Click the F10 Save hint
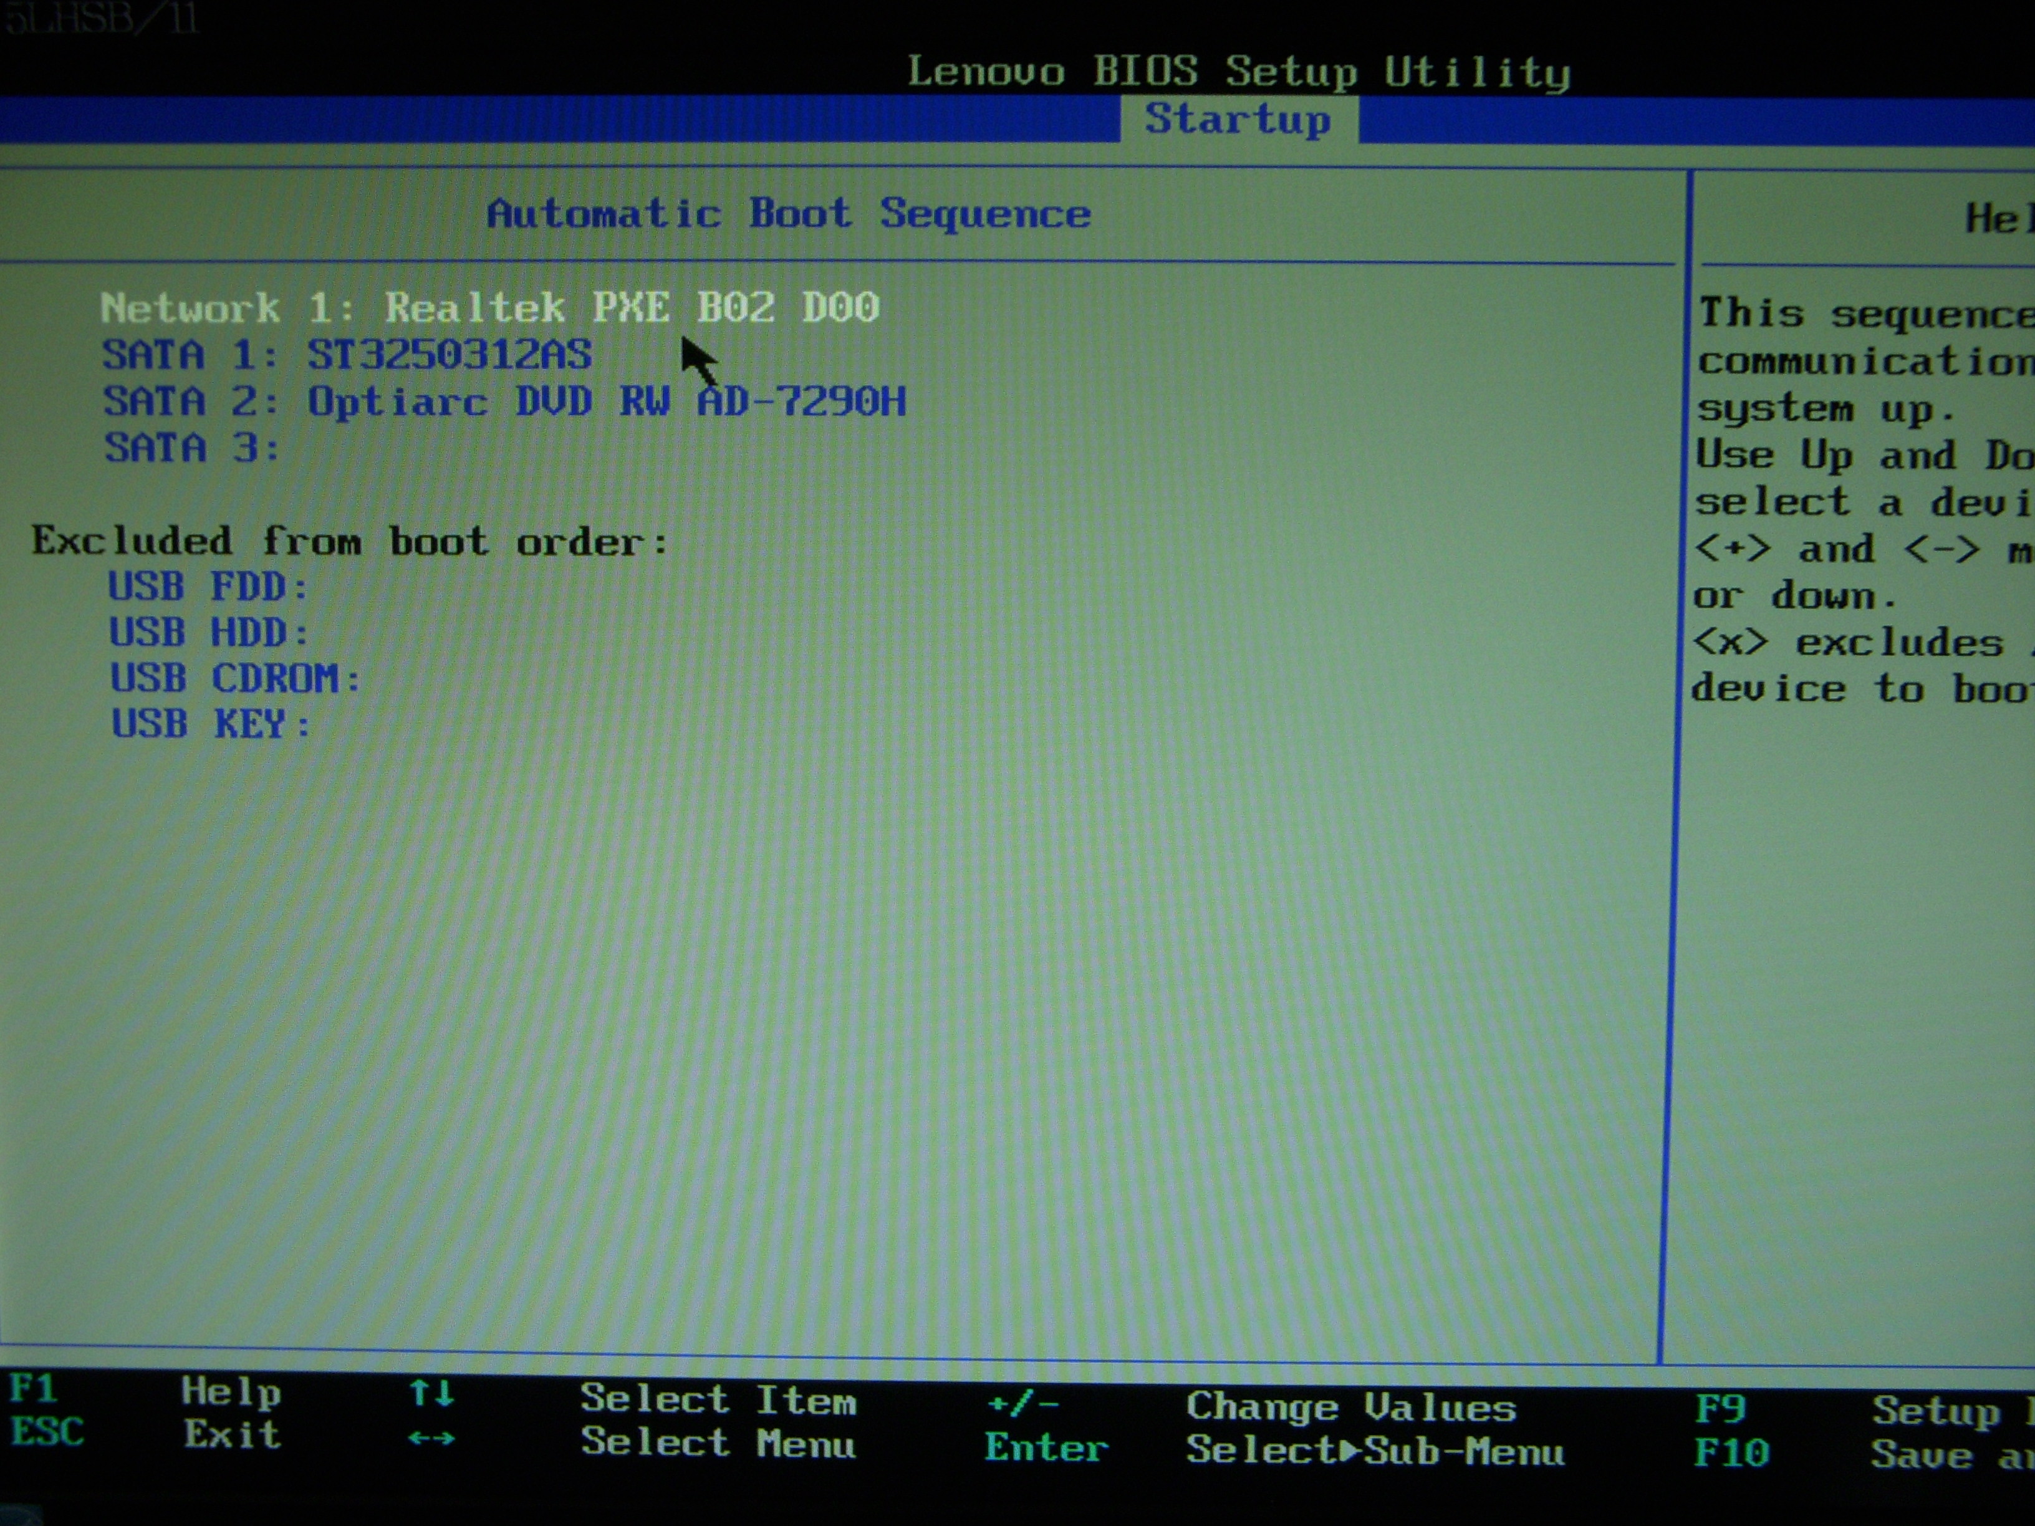This screenshot has height=1526, width=2035. tap(1731, 1452)
